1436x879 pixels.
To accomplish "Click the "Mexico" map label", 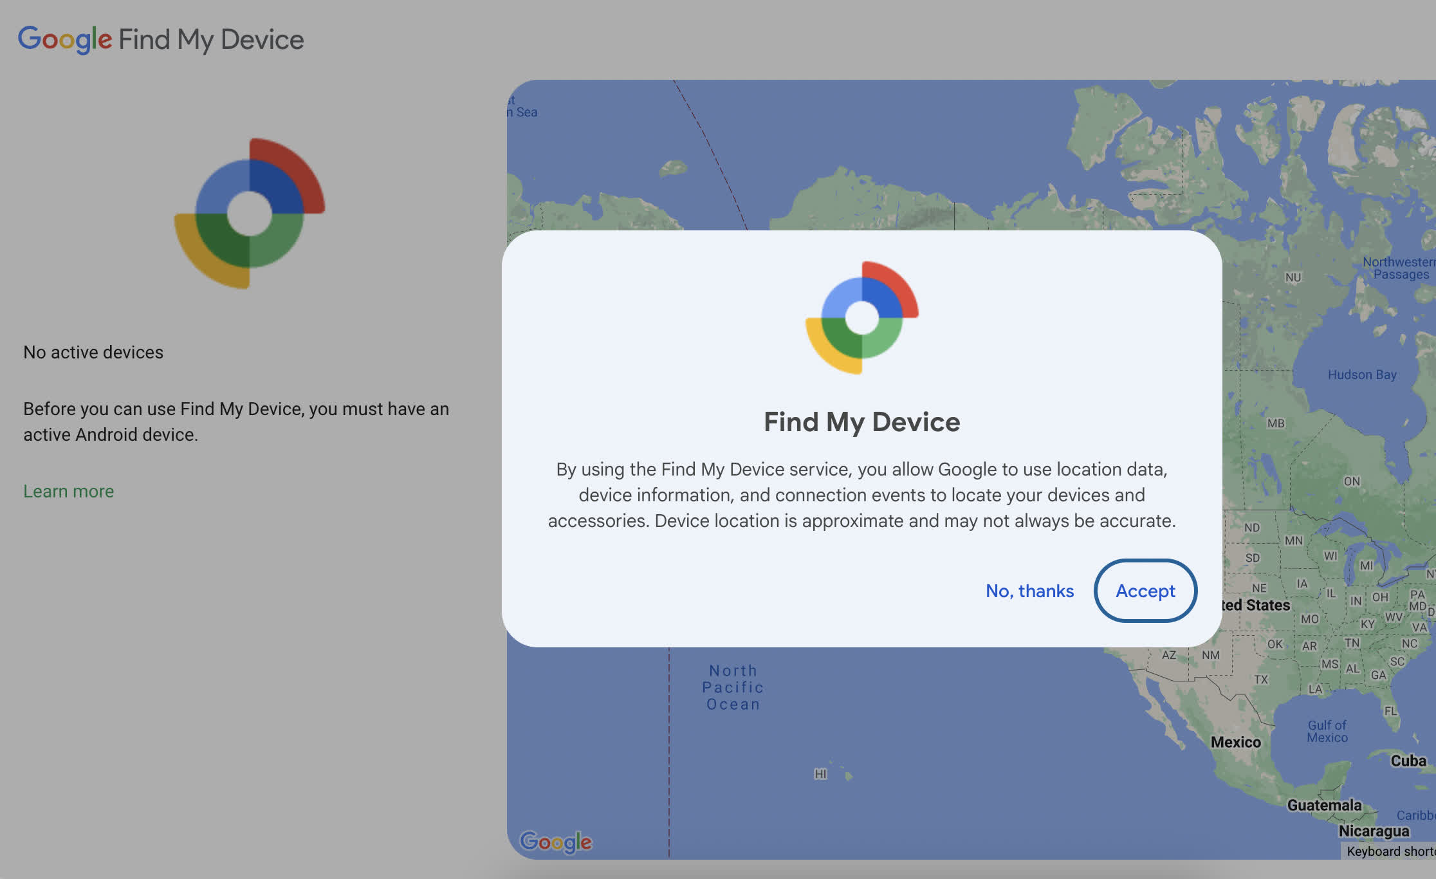I will pos(1236,742).
